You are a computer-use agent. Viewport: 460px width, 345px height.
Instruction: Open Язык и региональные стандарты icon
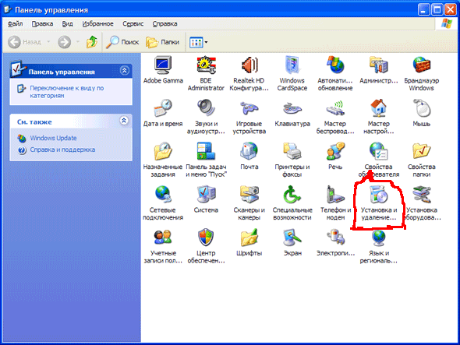click(378, 238)
